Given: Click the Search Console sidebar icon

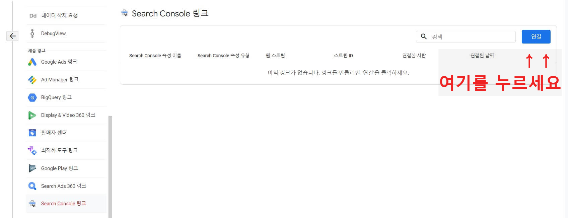Looking at the screenshot, I should 32,204.
